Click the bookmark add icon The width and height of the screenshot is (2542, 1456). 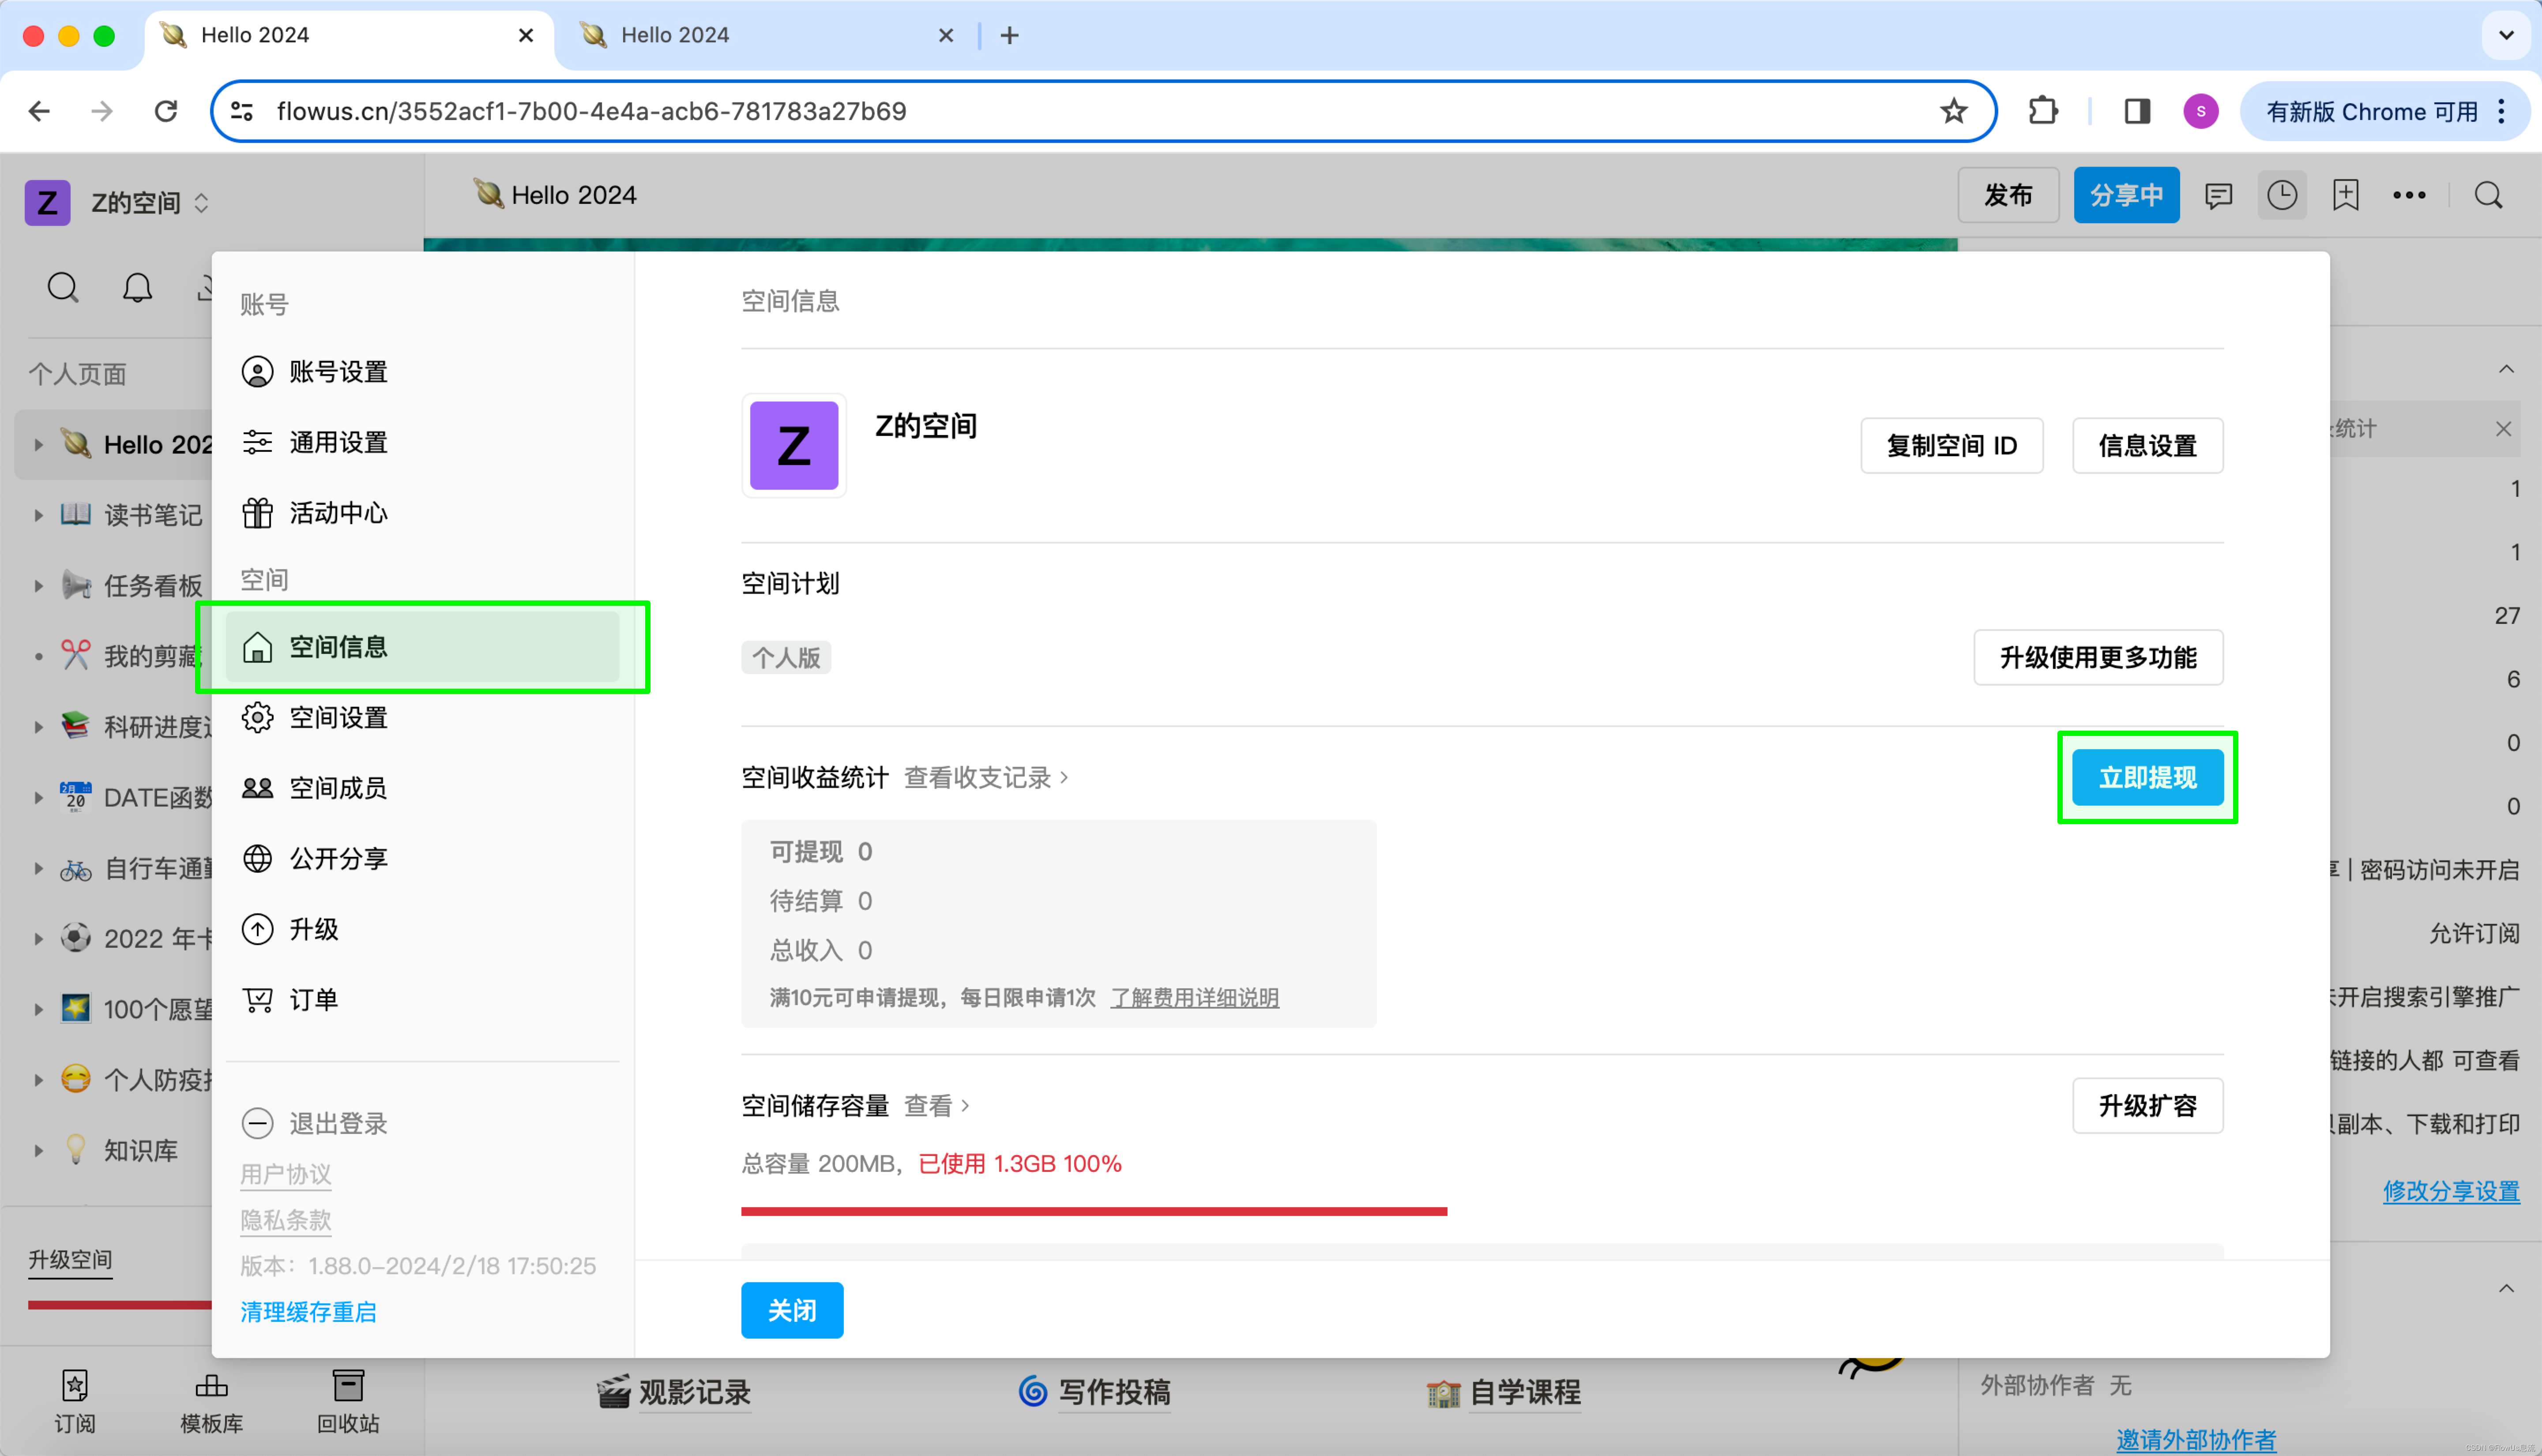tap(2345, 196)
